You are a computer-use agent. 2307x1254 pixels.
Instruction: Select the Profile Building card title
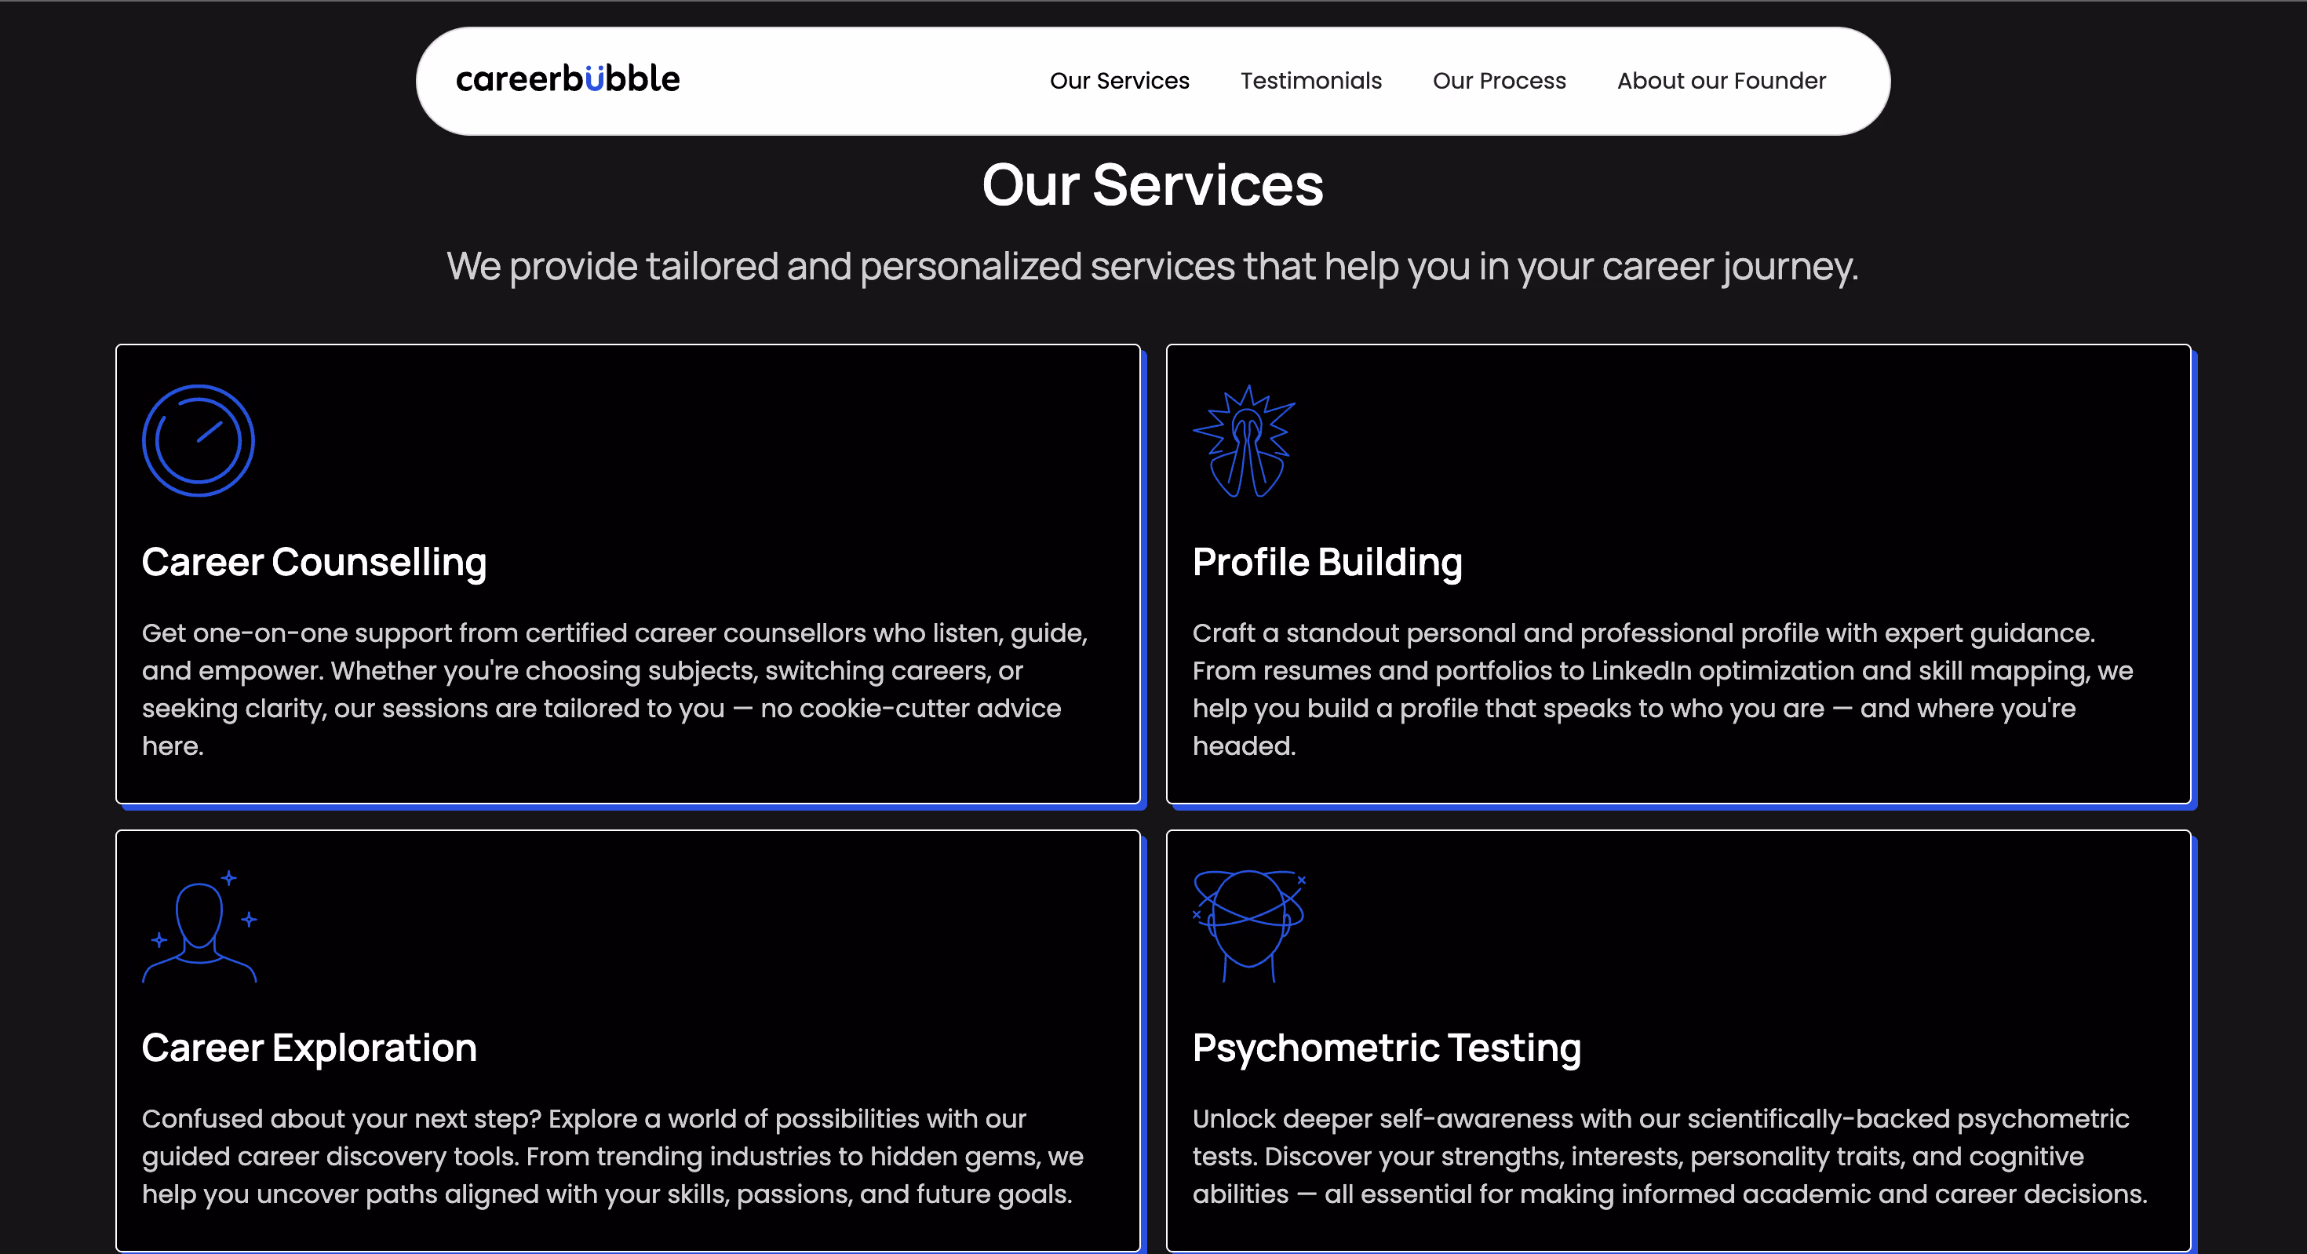pyautogui.click(x=1327, y=563)
